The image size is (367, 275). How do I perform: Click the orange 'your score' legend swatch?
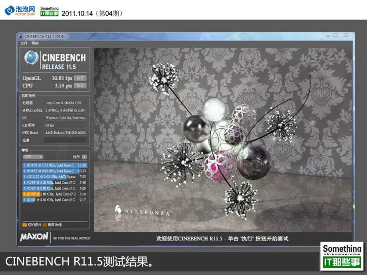pyautogui.click(x=25, y=225)
